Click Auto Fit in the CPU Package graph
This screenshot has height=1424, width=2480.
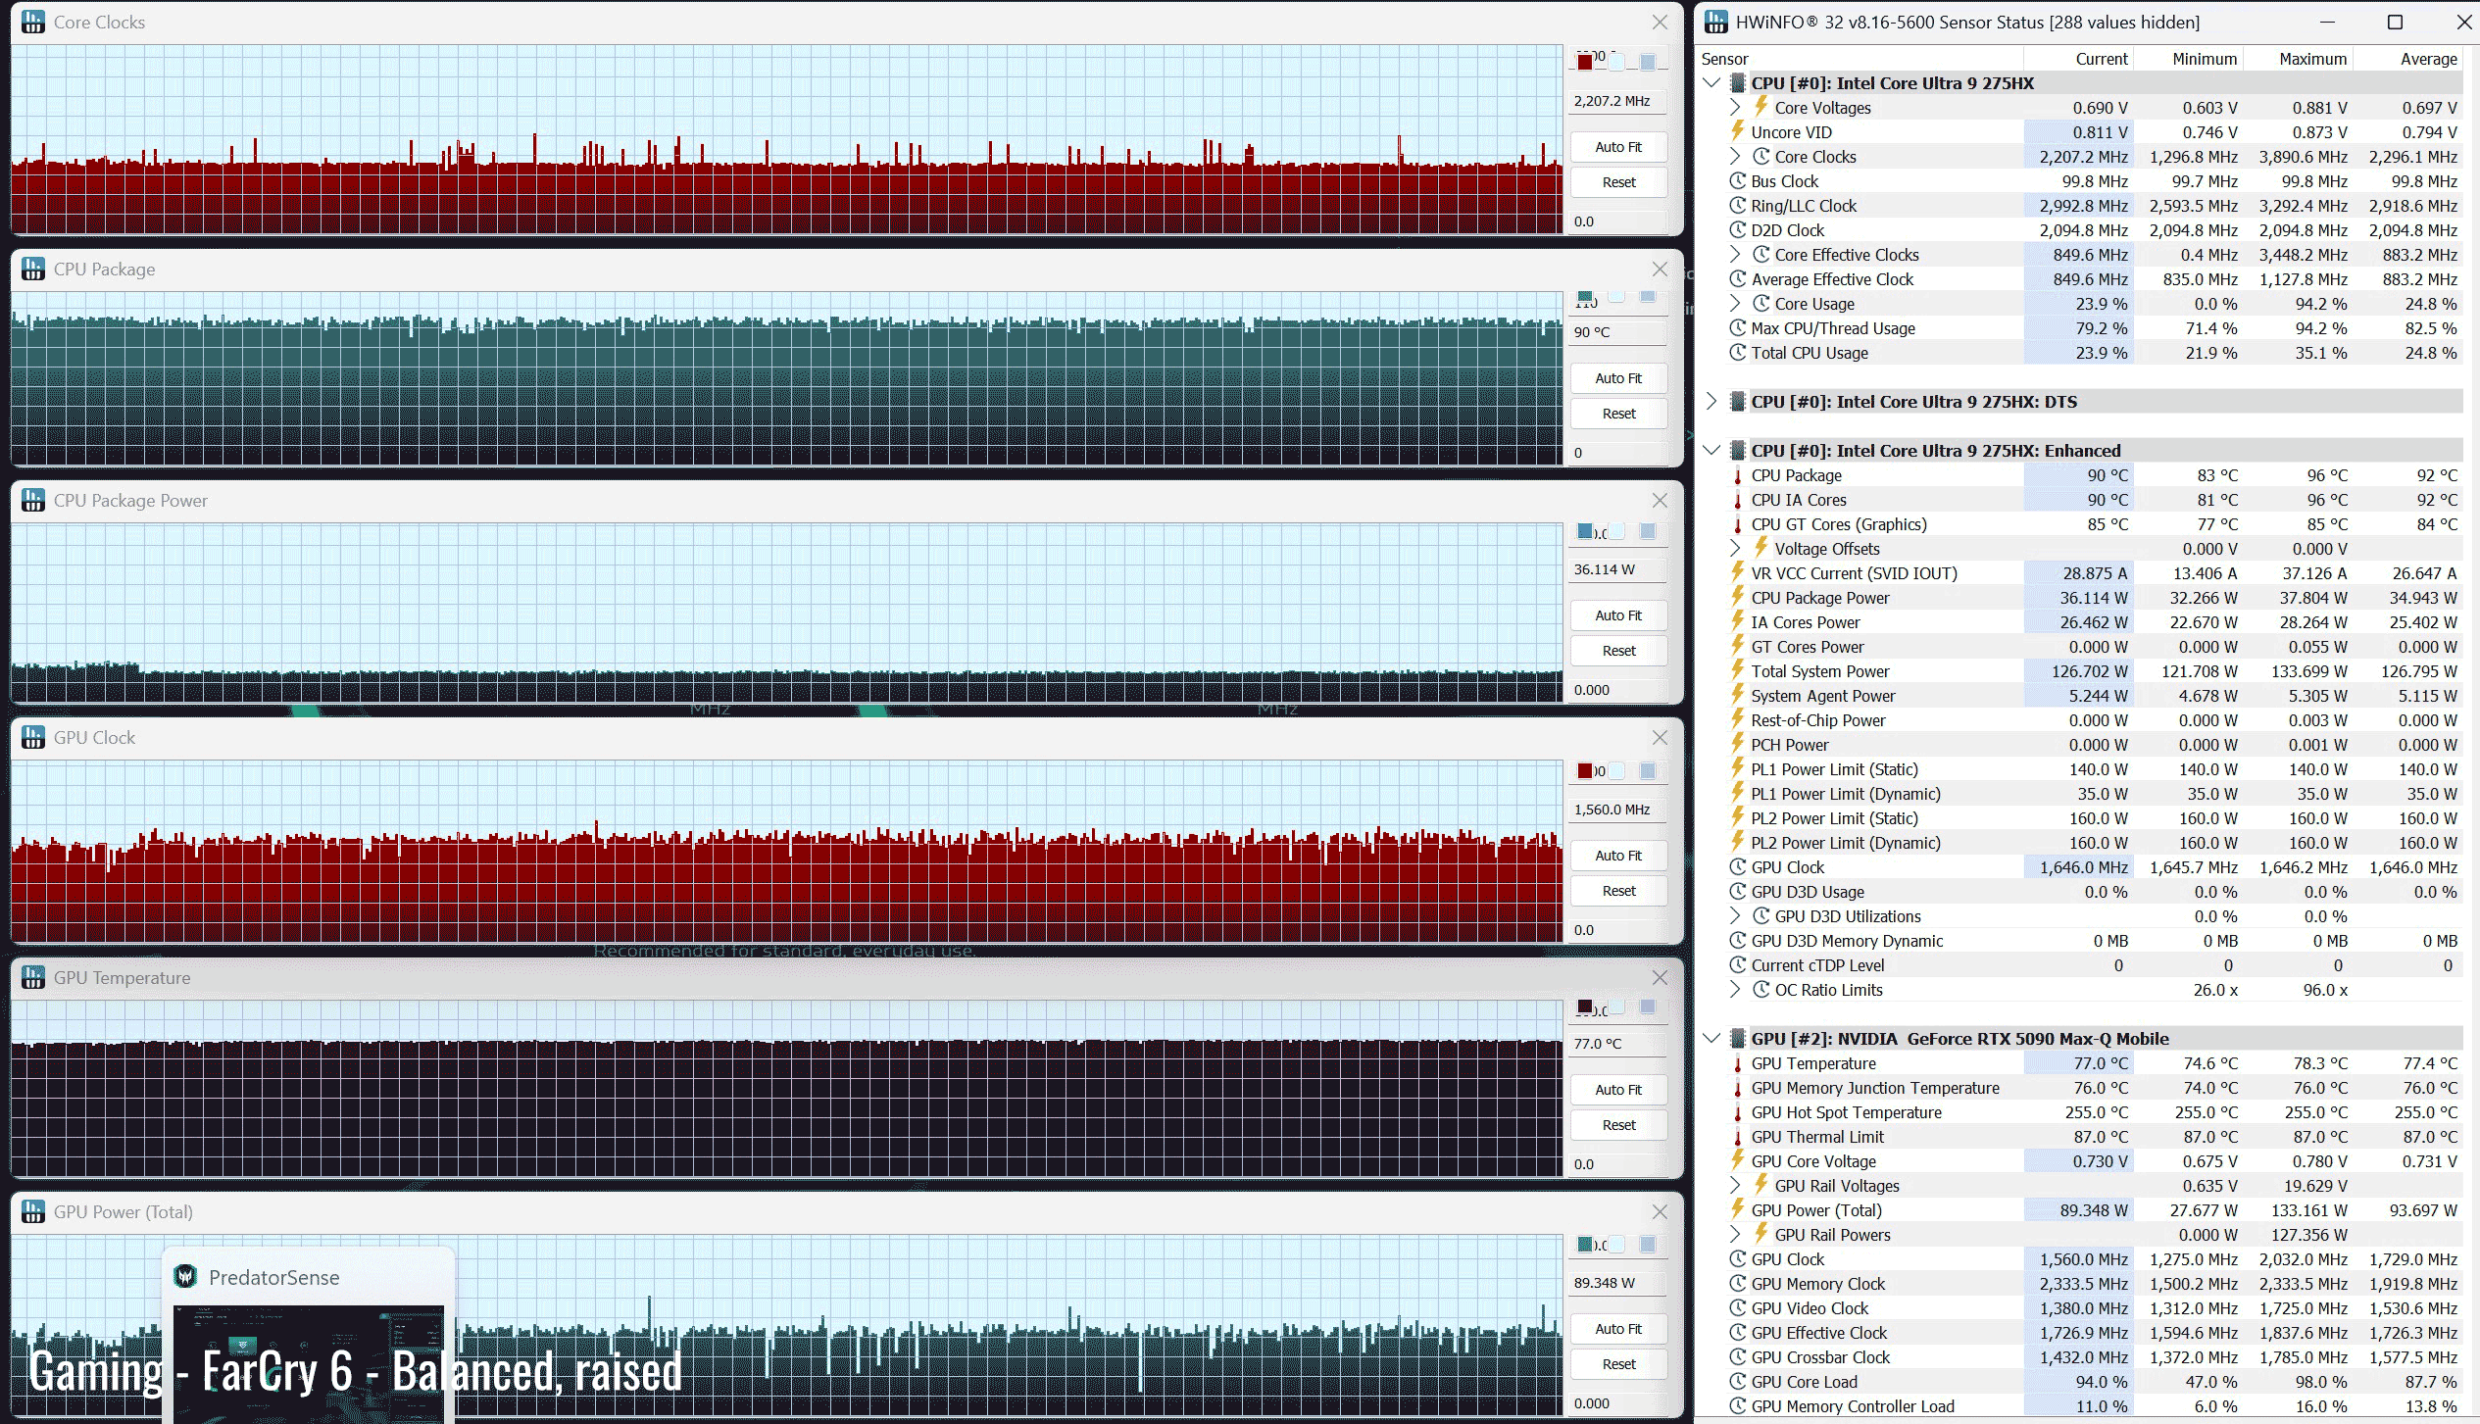[1618, 378]
